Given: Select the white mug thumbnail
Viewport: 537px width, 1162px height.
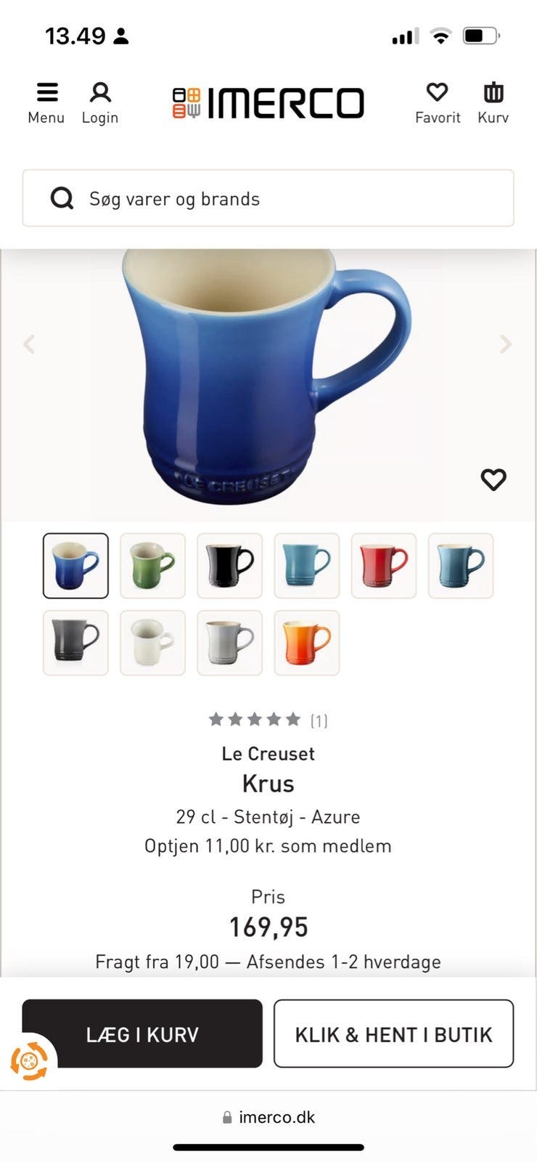Looking at the screenshot, I should tap(152, 643).
